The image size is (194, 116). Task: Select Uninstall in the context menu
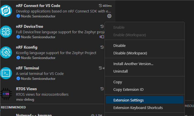coord(145,71)
